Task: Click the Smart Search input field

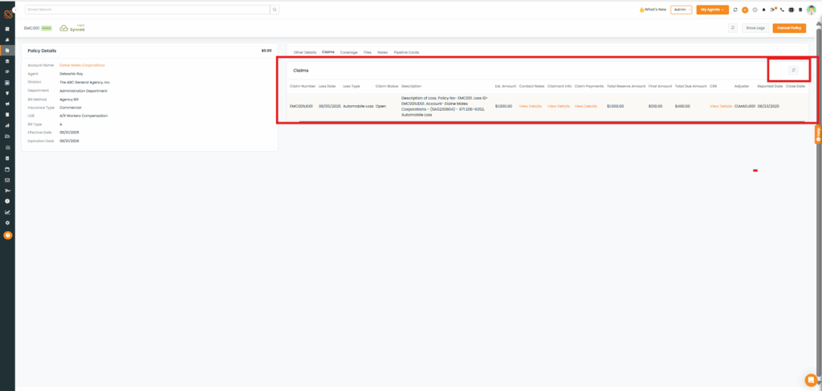Action: coord(146,10)
